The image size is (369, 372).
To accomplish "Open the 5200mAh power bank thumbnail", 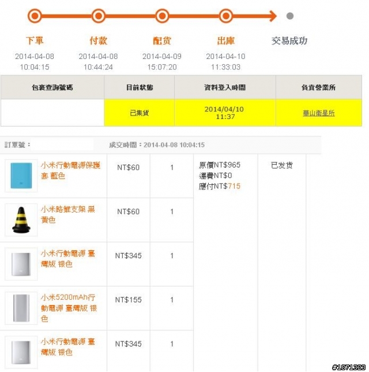I will tap(21, 308).
